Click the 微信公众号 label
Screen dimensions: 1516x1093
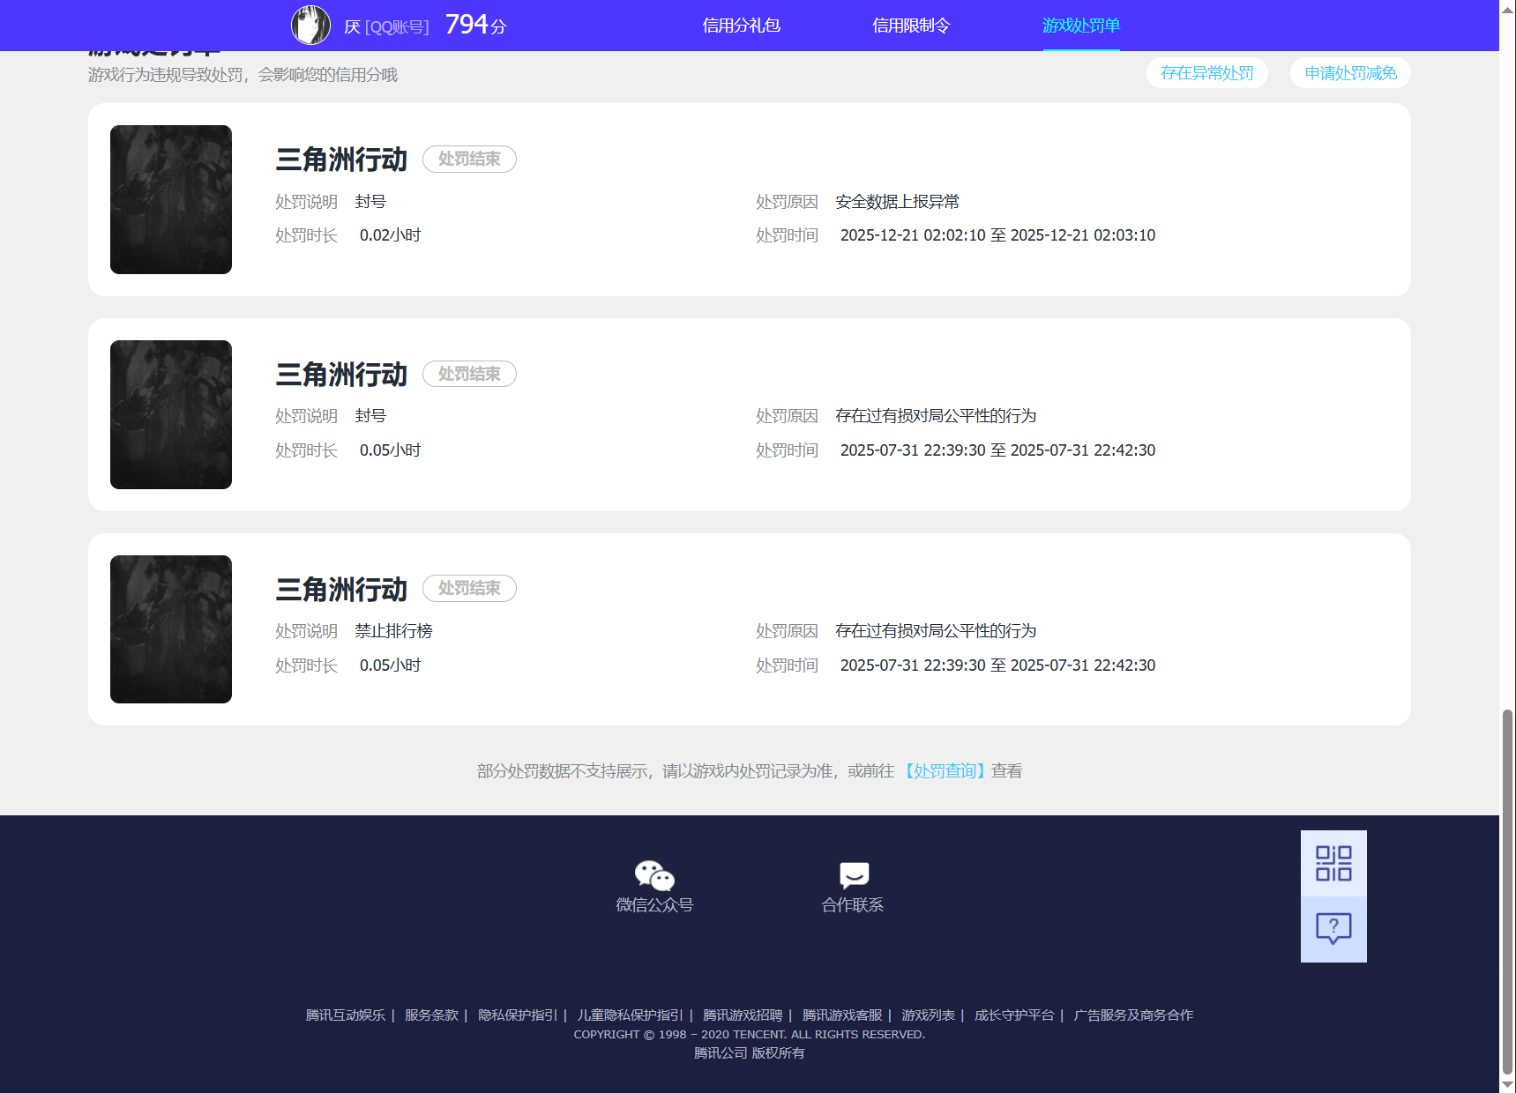[654, 905]
